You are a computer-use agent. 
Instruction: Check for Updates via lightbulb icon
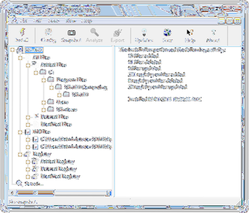tap(143, 34)
